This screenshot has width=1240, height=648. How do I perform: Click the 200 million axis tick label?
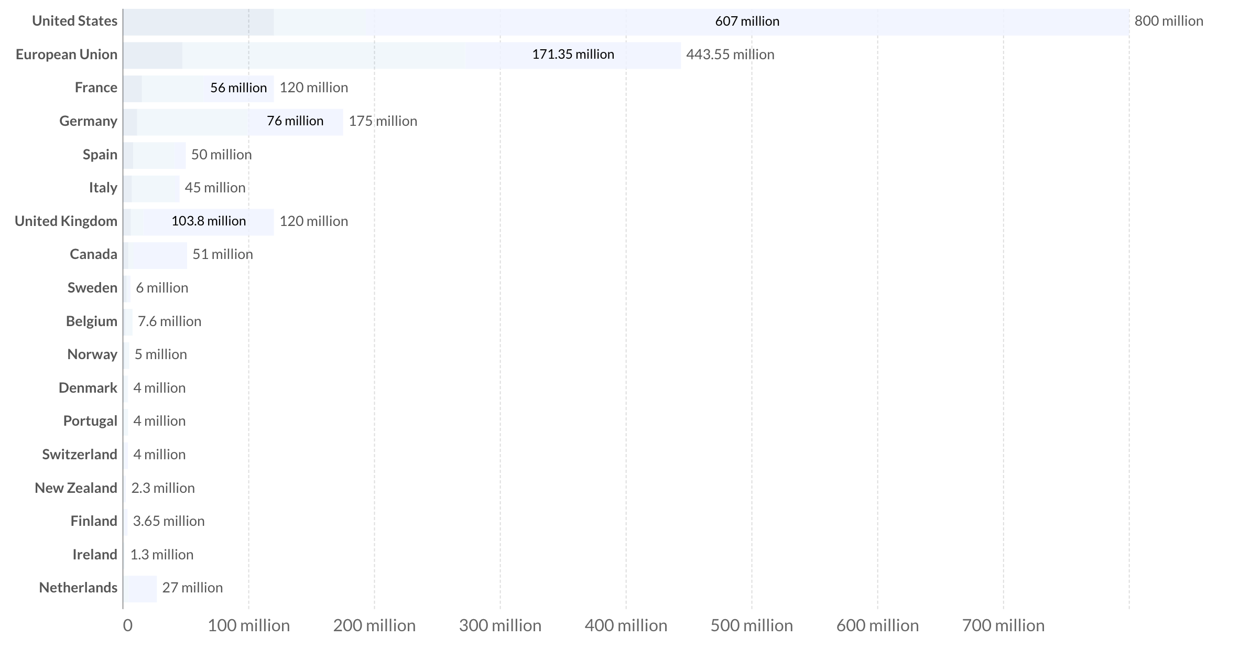coord(375,625)
